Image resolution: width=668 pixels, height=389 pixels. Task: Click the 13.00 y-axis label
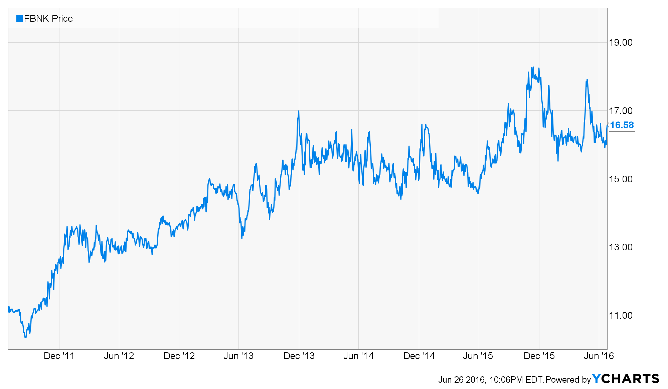click(x=621, y=247)
